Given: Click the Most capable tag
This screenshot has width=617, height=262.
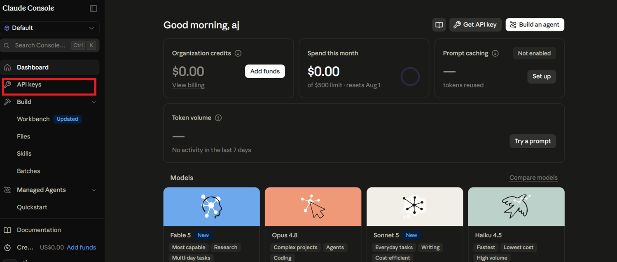Looking at the screenshot, I should [189, 248].
